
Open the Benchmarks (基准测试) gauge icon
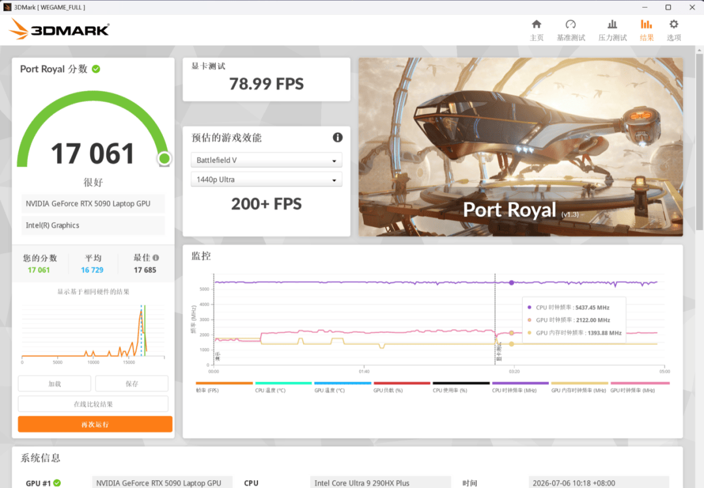coord(570,24)
